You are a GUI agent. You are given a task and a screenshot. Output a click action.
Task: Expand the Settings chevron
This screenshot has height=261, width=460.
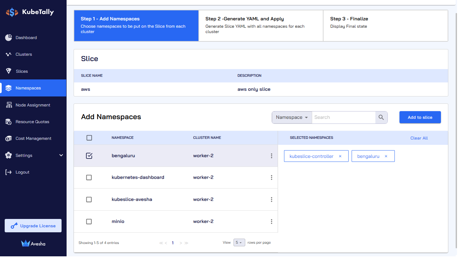(61, 156)
